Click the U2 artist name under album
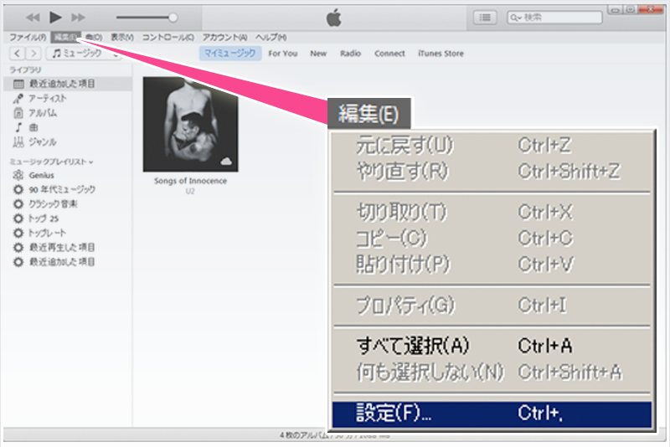Viewport: 670px width, 447px height. click(190, 192)
